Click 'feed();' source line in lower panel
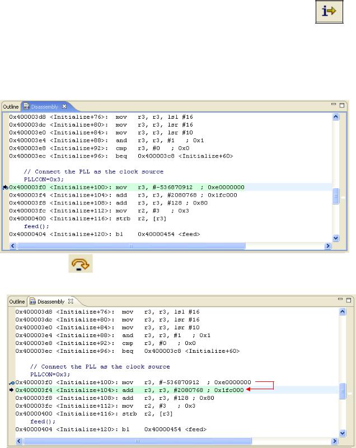 [x=43, y=422]
